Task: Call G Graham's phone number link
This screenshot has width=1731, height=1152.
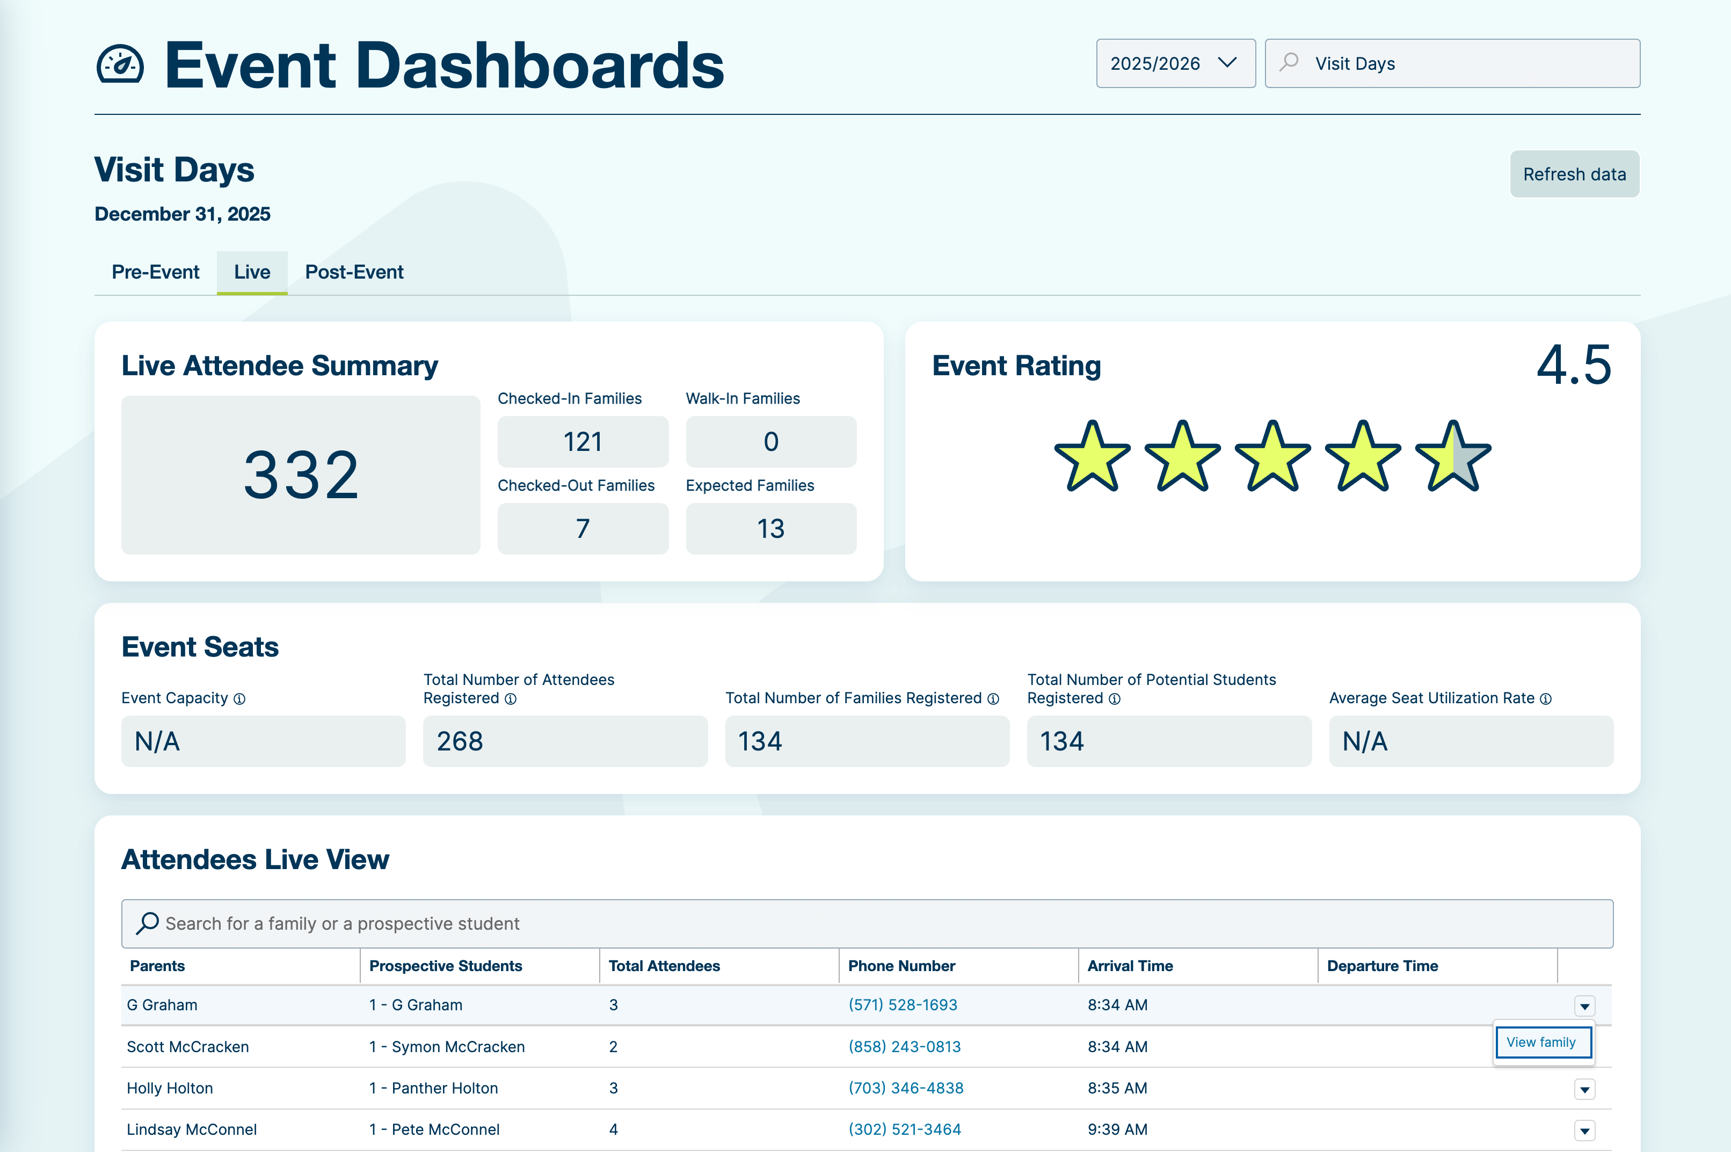Action: click(x=902, y=1004)
